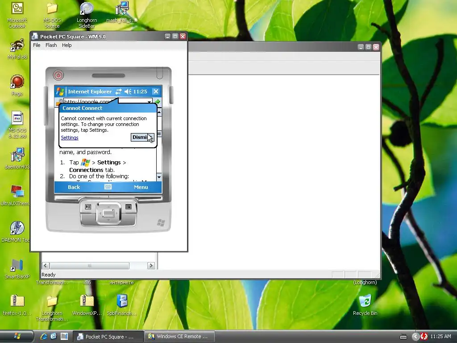Tap the Back softkey
The height and width of the screenshot is (343, 457).
pyautogui.click(x=74, y=187)
